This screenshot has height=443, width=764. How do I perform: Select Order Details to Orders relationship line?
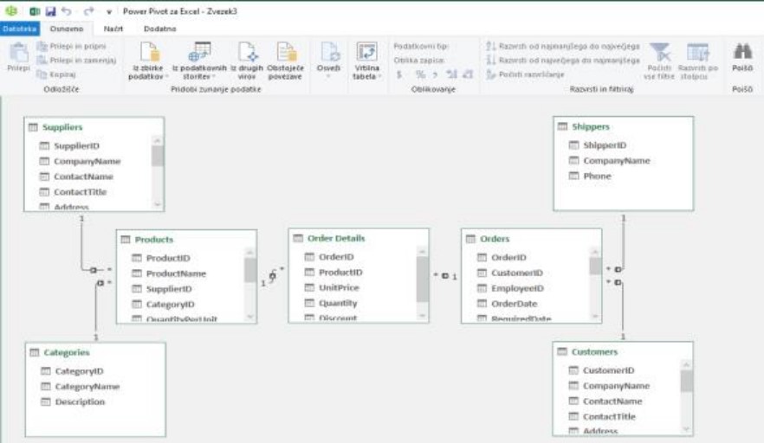[x=445, y=275]
